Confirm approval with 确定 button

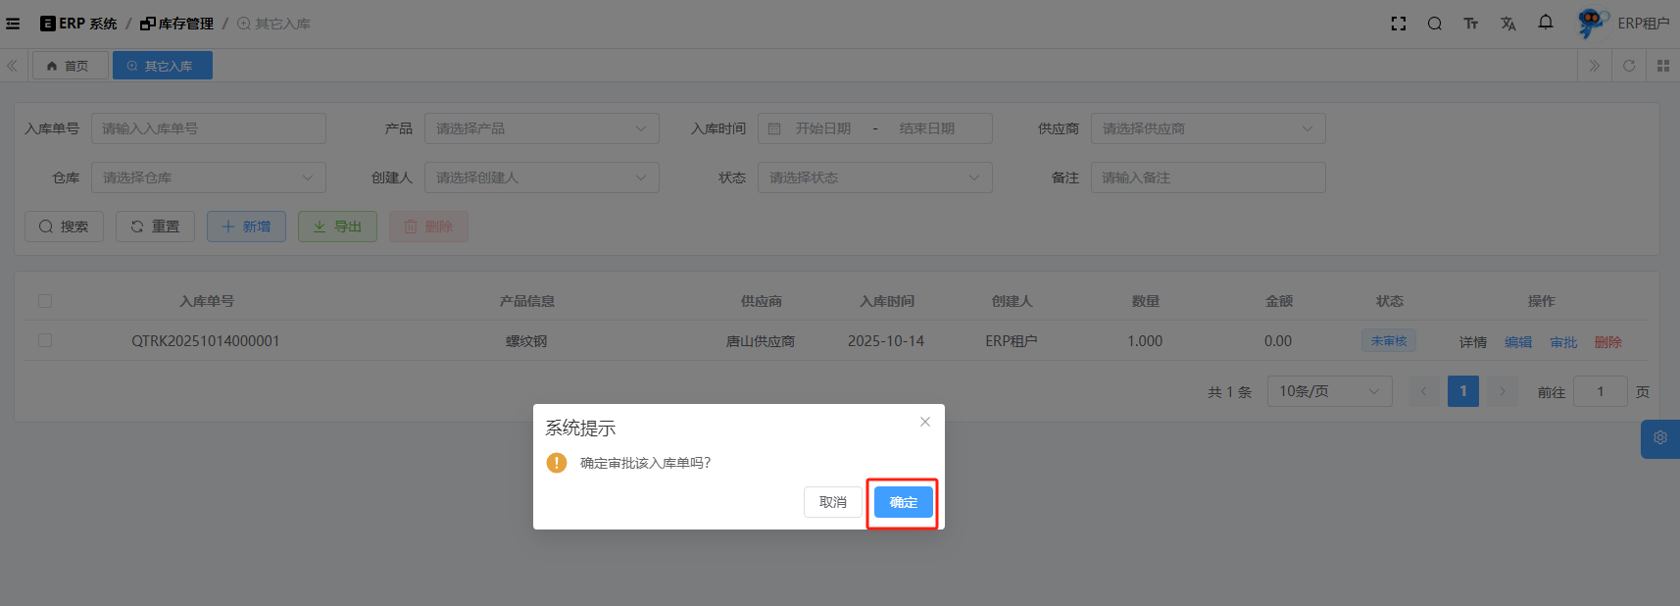point(903,502)
